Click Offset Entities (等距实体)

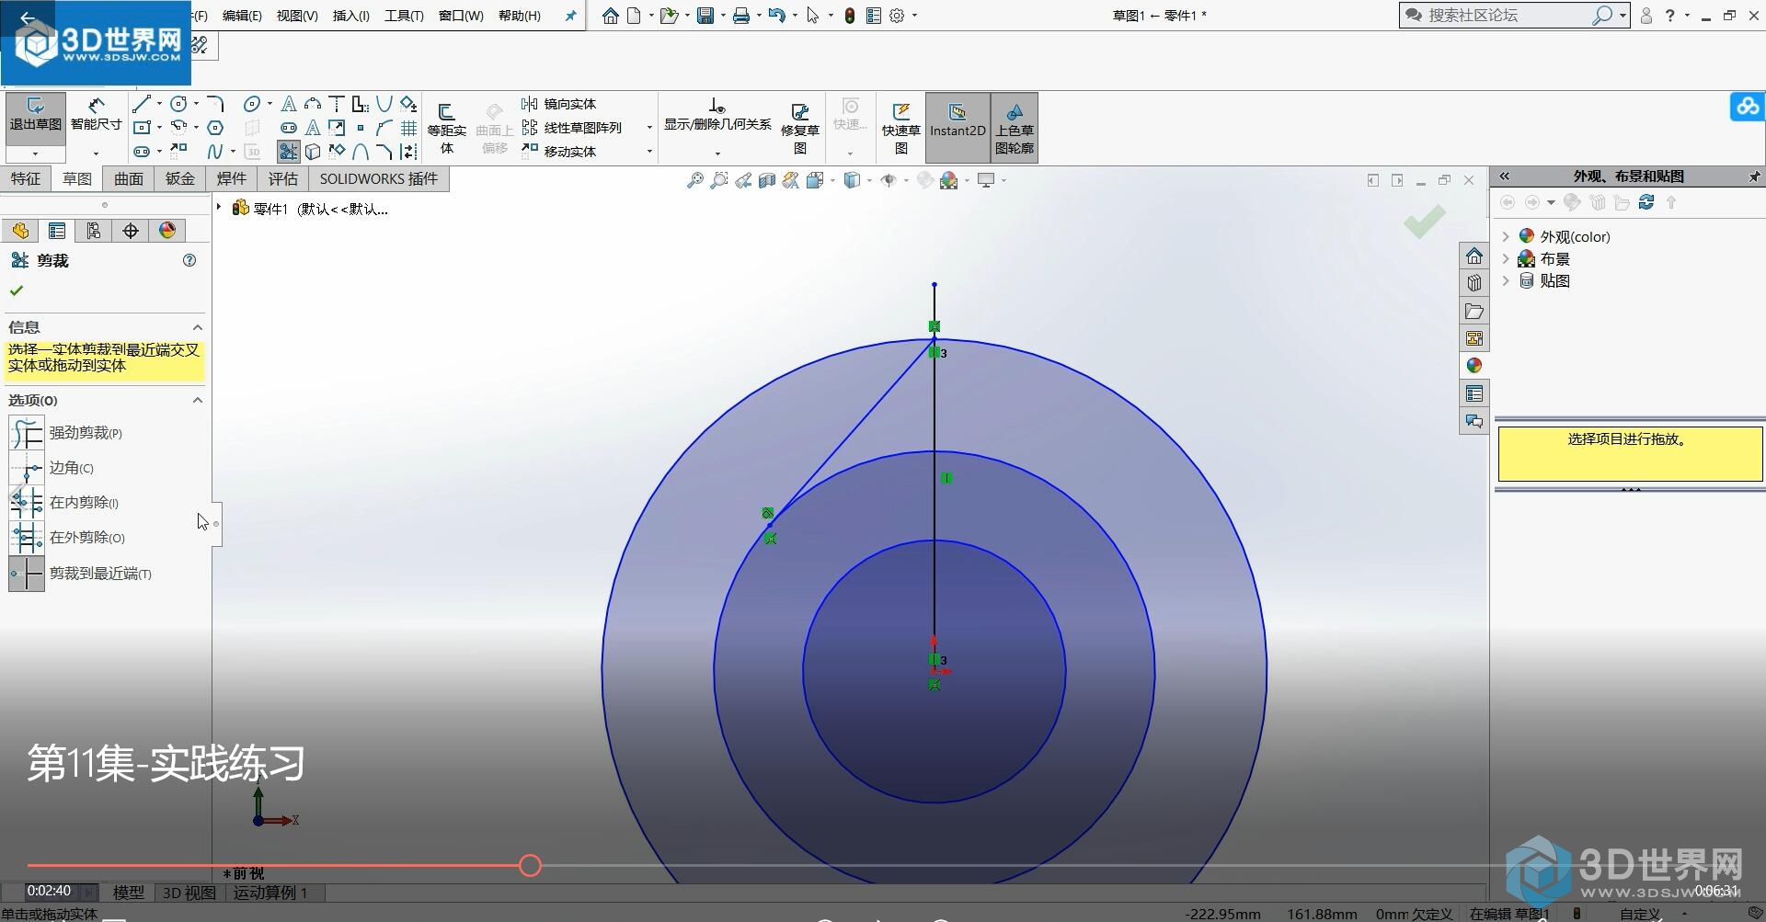[x=447, y=127]
